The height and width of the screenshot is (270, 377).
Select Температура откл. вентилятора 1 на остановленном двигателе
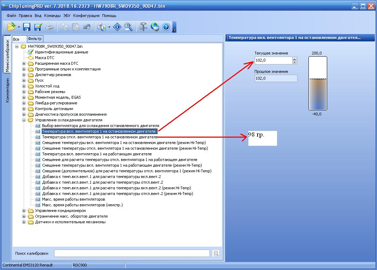100,137
